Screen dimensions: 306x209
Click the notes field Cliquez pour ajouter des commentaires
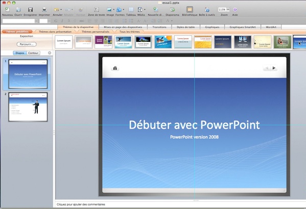pyautogui.click(x=81, y=204)
